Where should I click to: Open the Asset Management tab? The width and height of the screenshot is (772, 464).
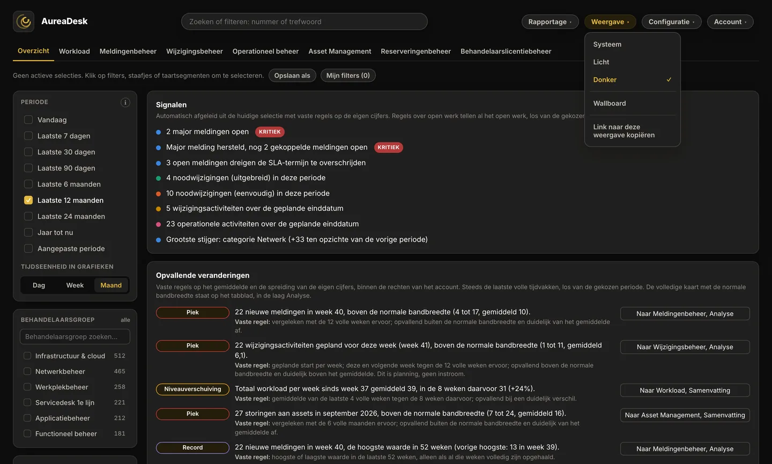pos(340,51)
